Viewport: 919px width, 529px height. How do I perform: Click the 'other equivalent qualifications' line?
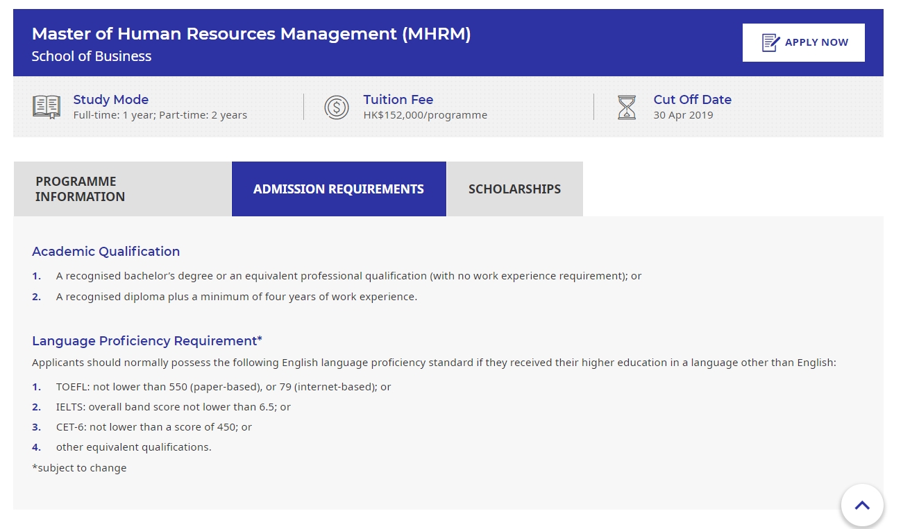point(134,447)
